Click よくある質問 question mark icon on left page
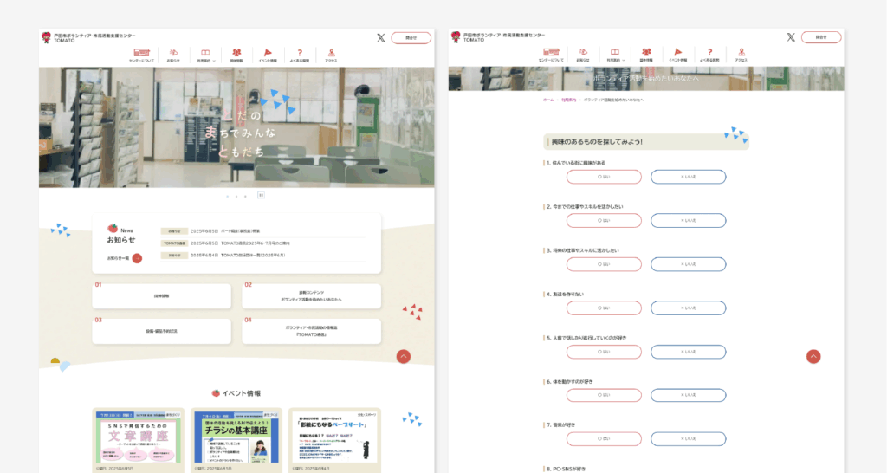 300,53
